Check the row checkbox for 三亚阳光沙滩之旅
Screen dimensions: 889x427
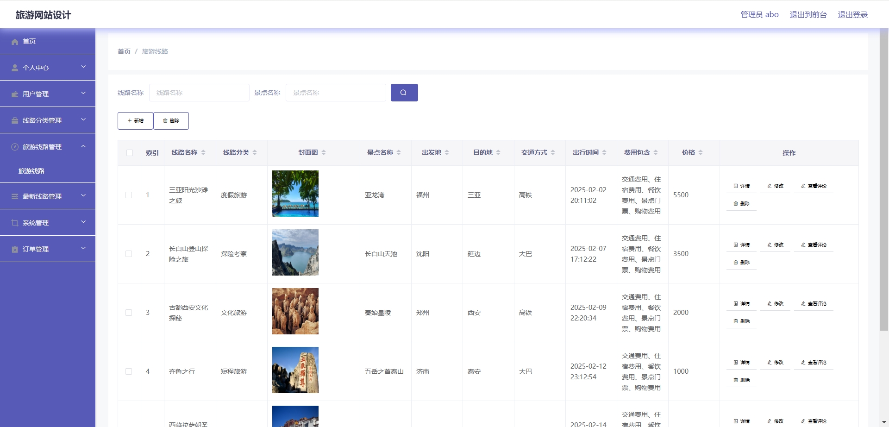pos(129,195)
